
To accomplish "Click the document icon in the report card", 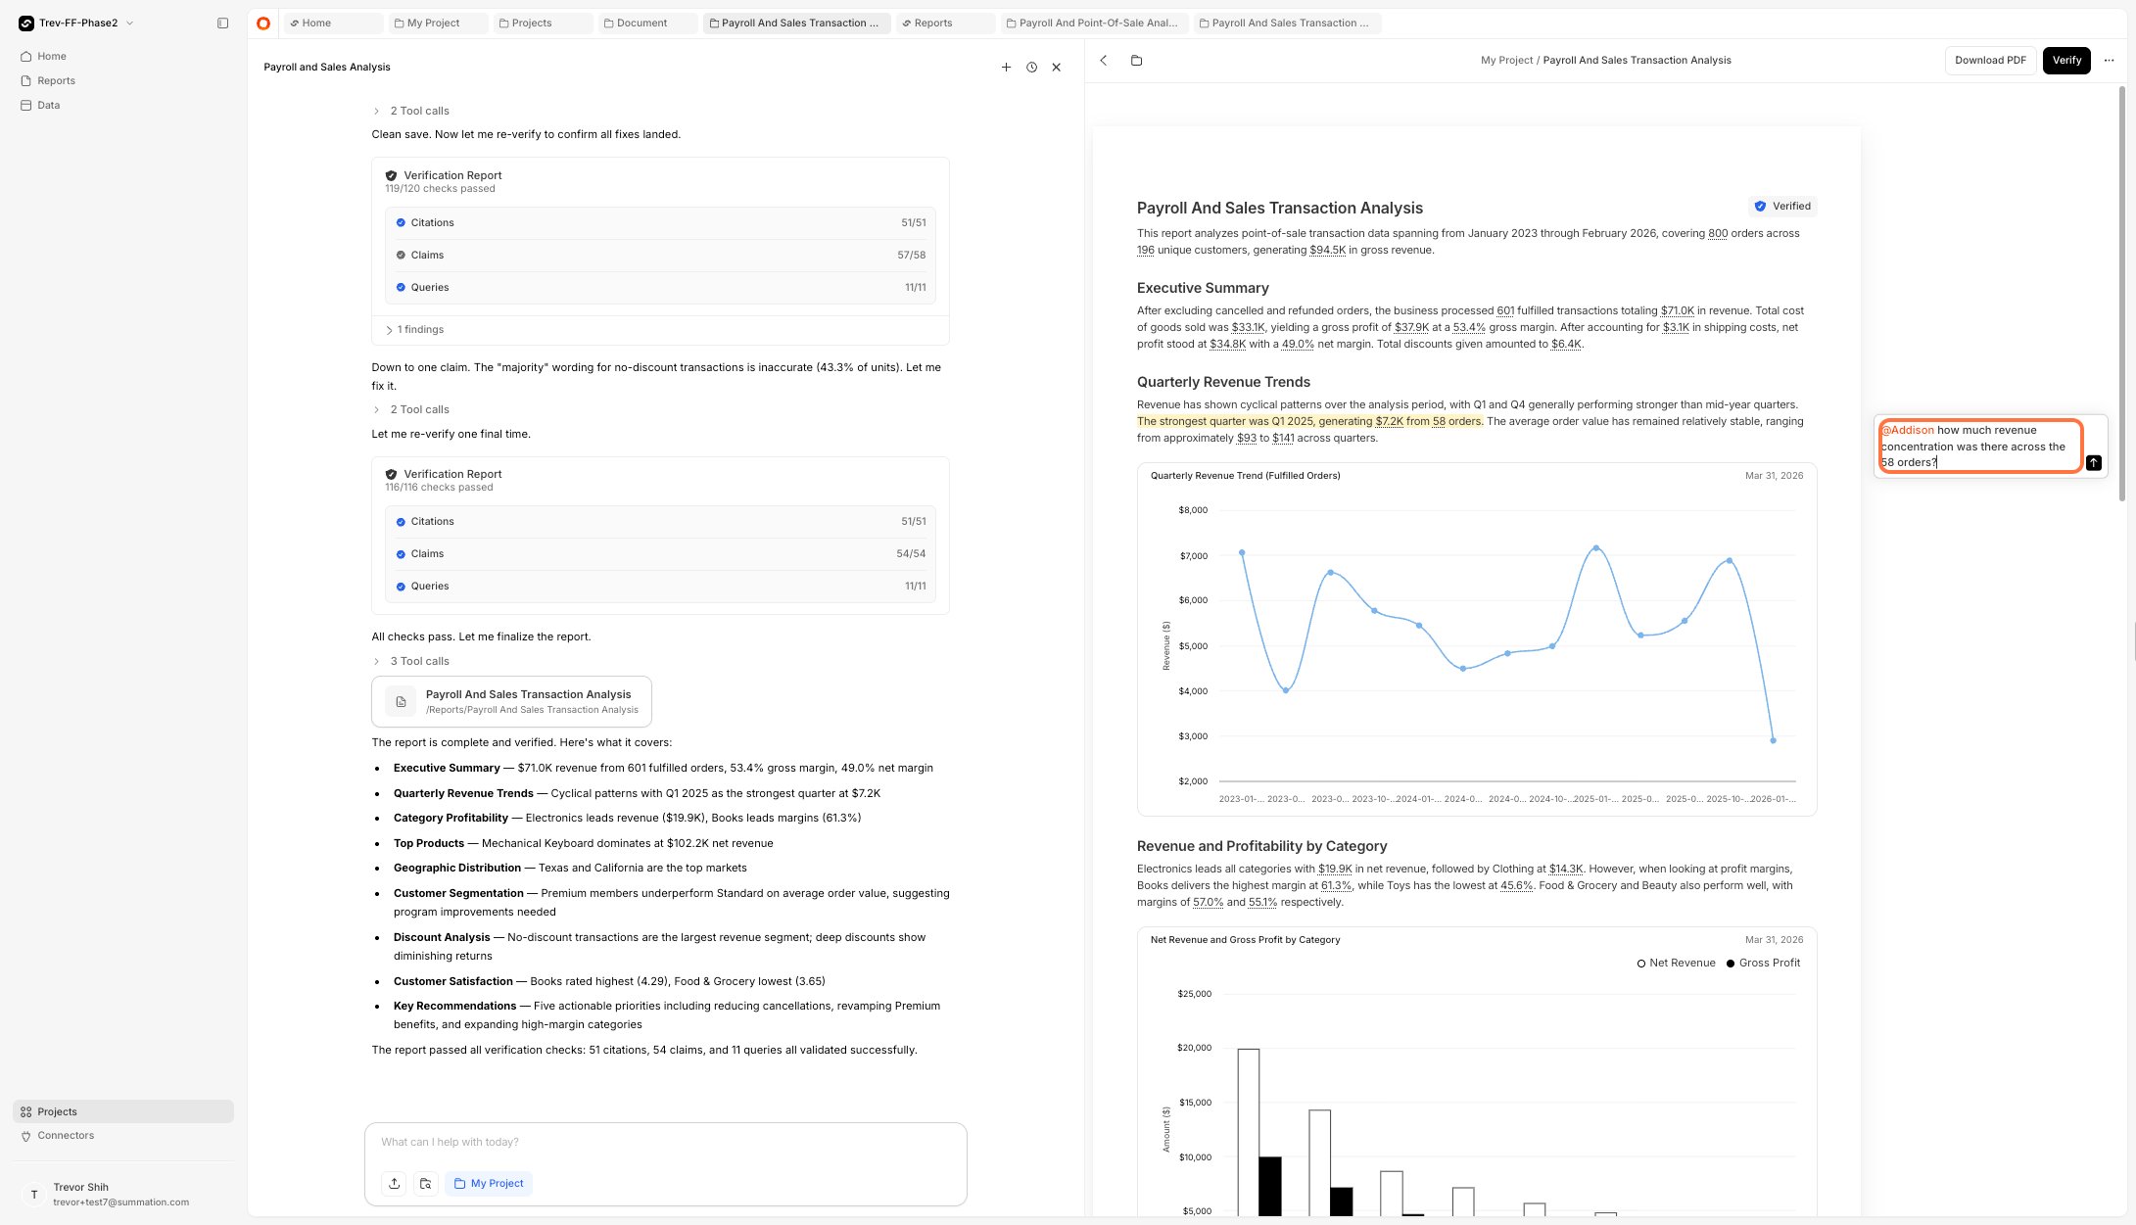I will (x=401, y=702).
